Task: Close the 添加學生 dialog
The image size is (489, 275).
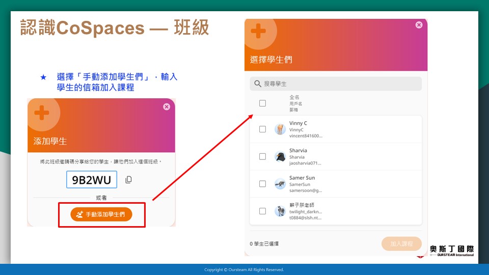Action: (x=167, y=107)
